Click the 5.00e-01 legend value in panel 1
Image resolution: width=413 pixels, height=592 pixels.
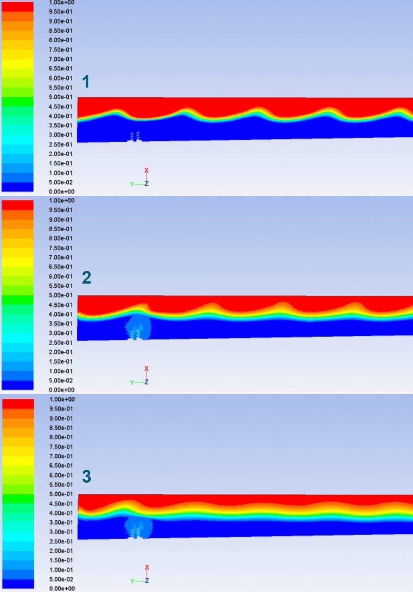[60, 97]
